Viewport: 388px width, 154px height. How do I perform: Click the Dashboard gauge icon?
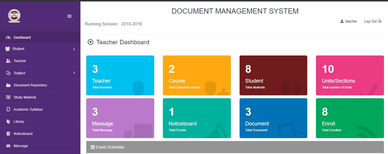pyautogui.click(x=8, y=38)
